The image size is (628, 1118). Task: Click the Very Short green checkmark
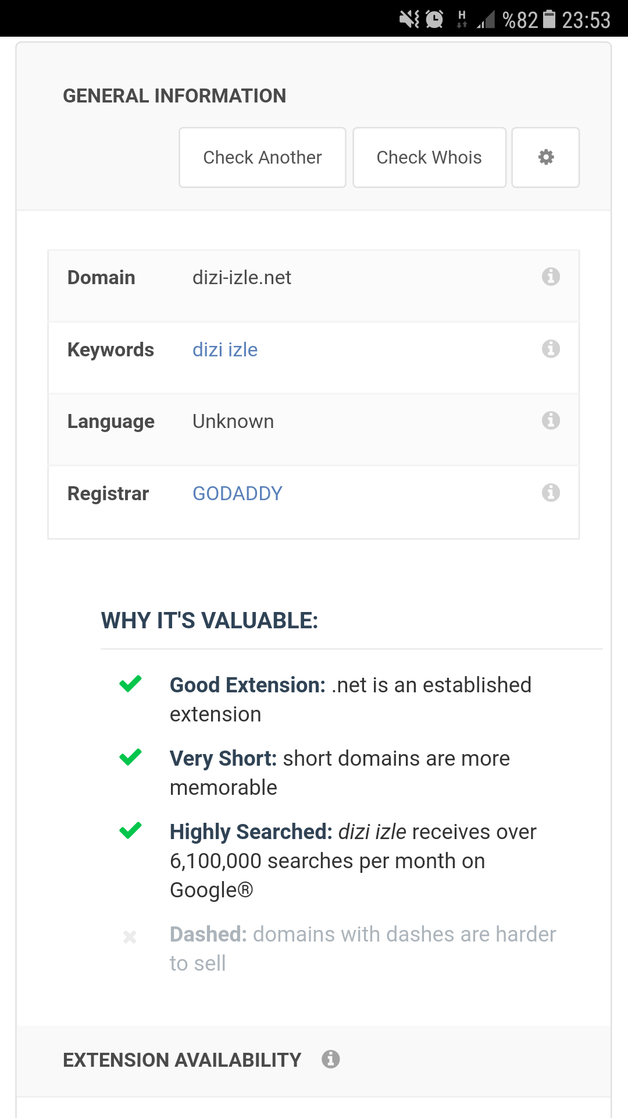[x=130, y=757]
